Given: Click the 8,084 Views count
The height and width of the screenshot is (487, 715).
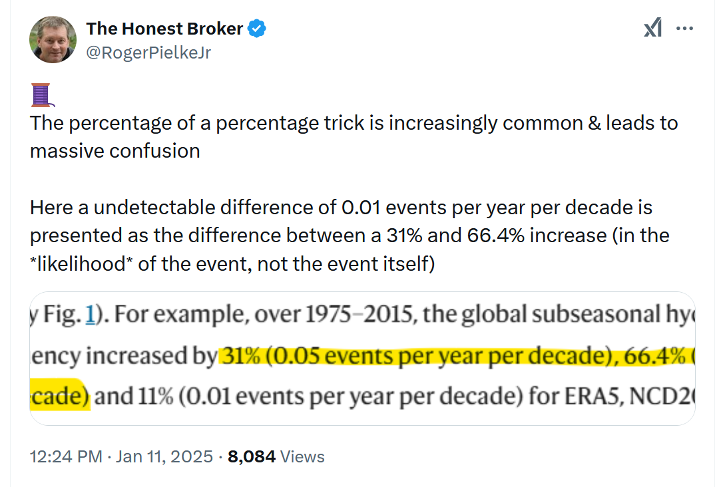Looking at the screenshot, I should 276,457.
